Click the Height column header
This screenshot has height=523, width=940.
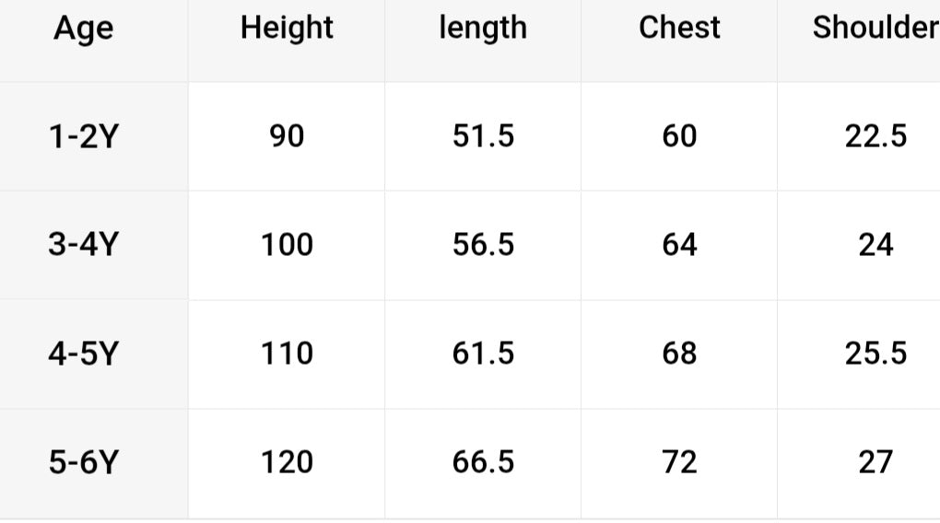tap(287, 29)
